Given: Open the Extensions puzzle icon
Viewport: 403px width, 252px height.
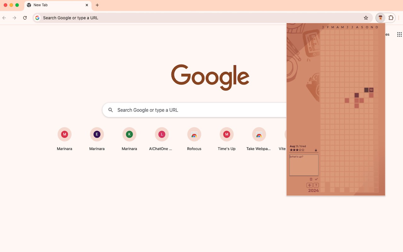Looking at the screenshot, I should click(x=391, y=18).
